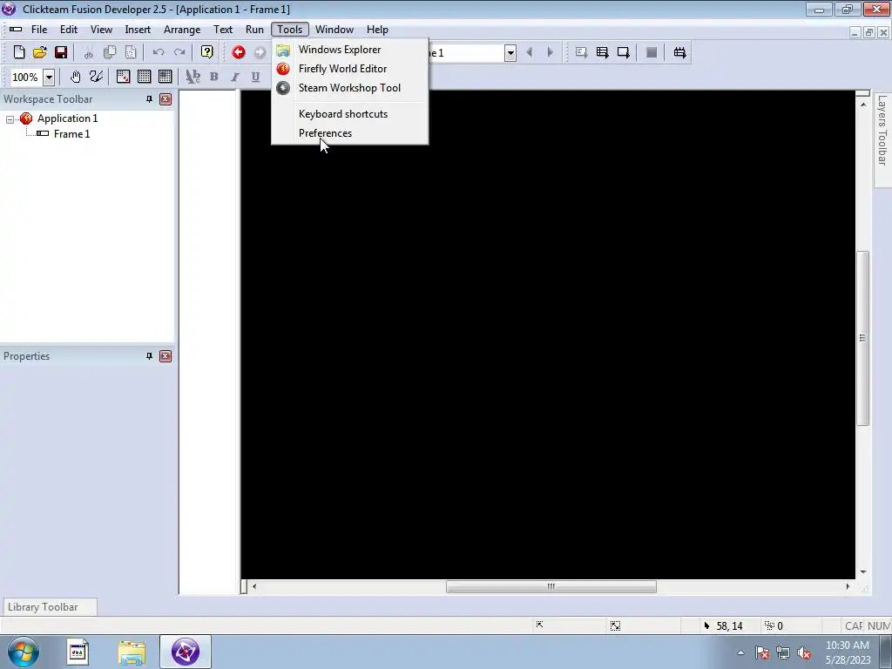Click the volume muted tray icon
Screen dimensions: 892x669
coord(804,653)
